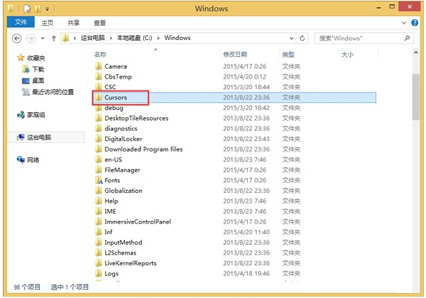Select the DigitalLocker folder icon
Screen dimensions: 426x298
point(99,139)
